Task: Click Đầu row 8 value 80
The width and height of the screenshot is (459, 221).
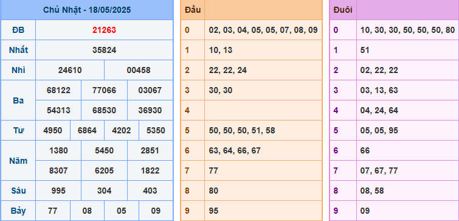Action: (x=213, y=191)
